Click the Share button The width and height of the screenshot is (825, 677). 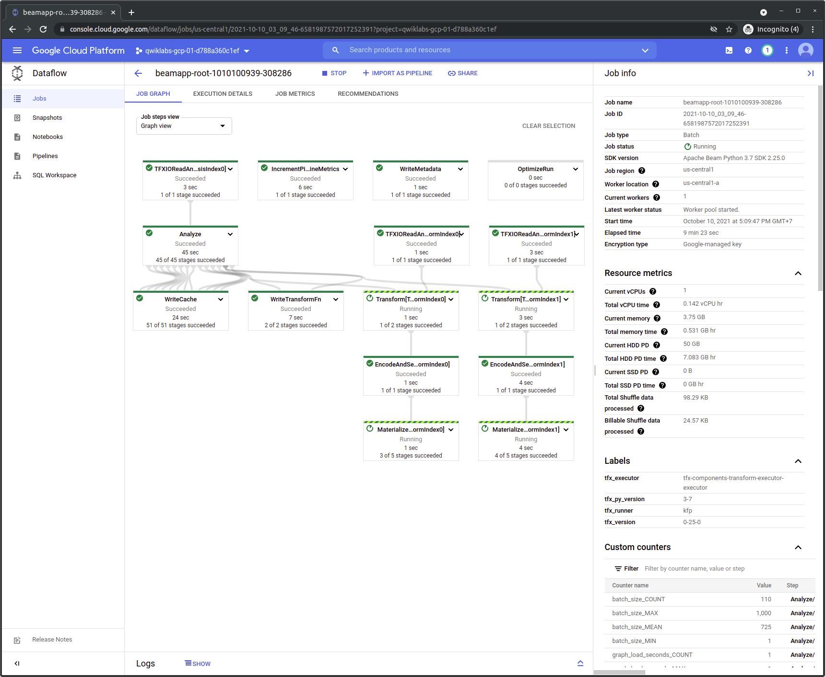pos(463,73)
